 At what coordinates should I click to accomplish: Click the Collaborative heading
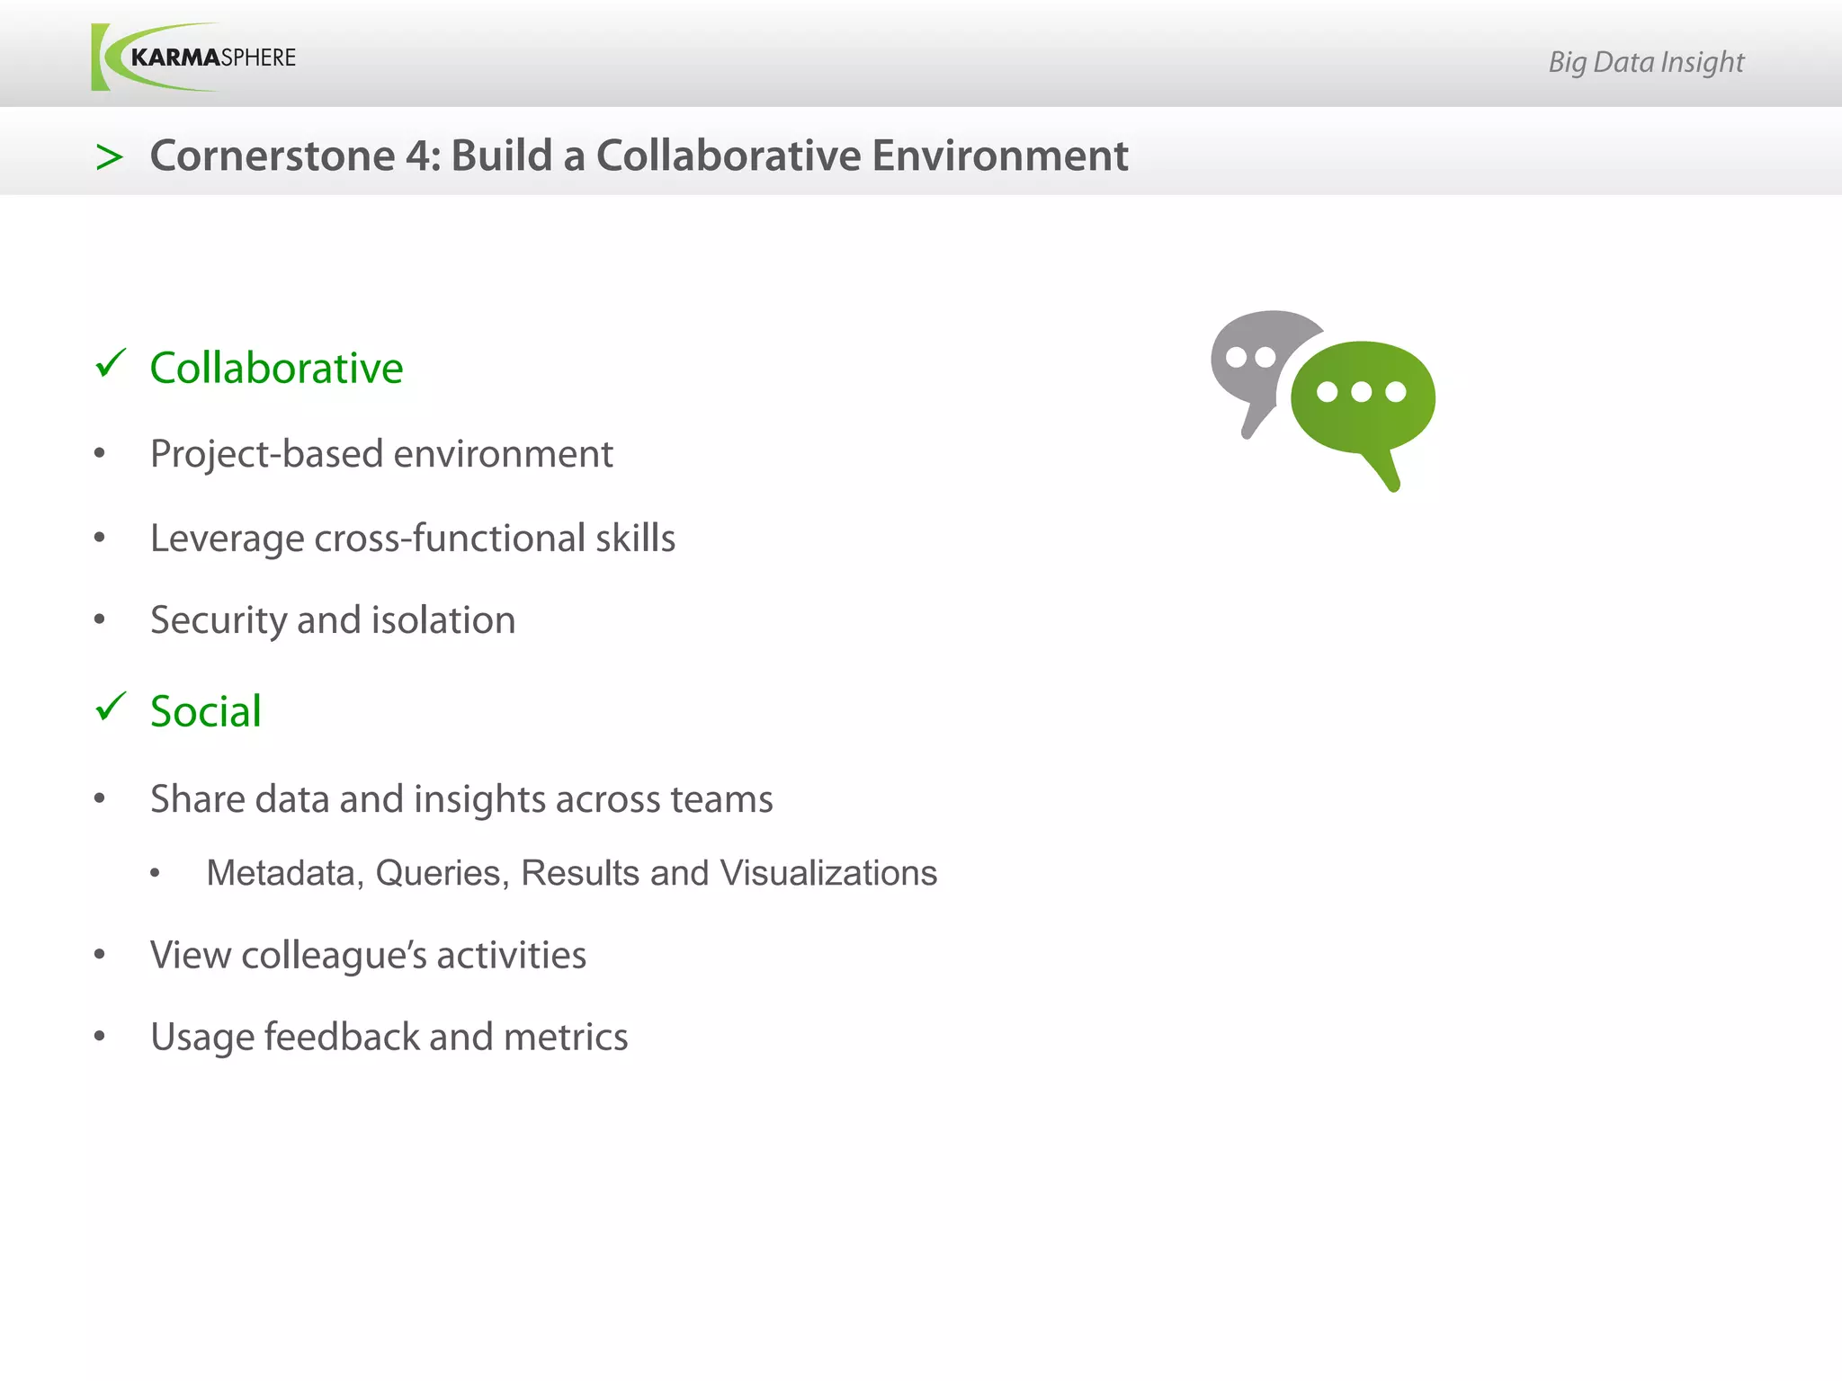pyautogui.click(x=276, y=368)
